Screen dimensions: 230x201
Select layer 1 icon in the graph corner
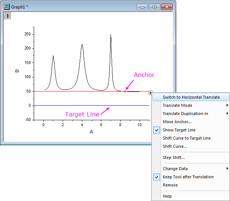[x=7, y=16]
